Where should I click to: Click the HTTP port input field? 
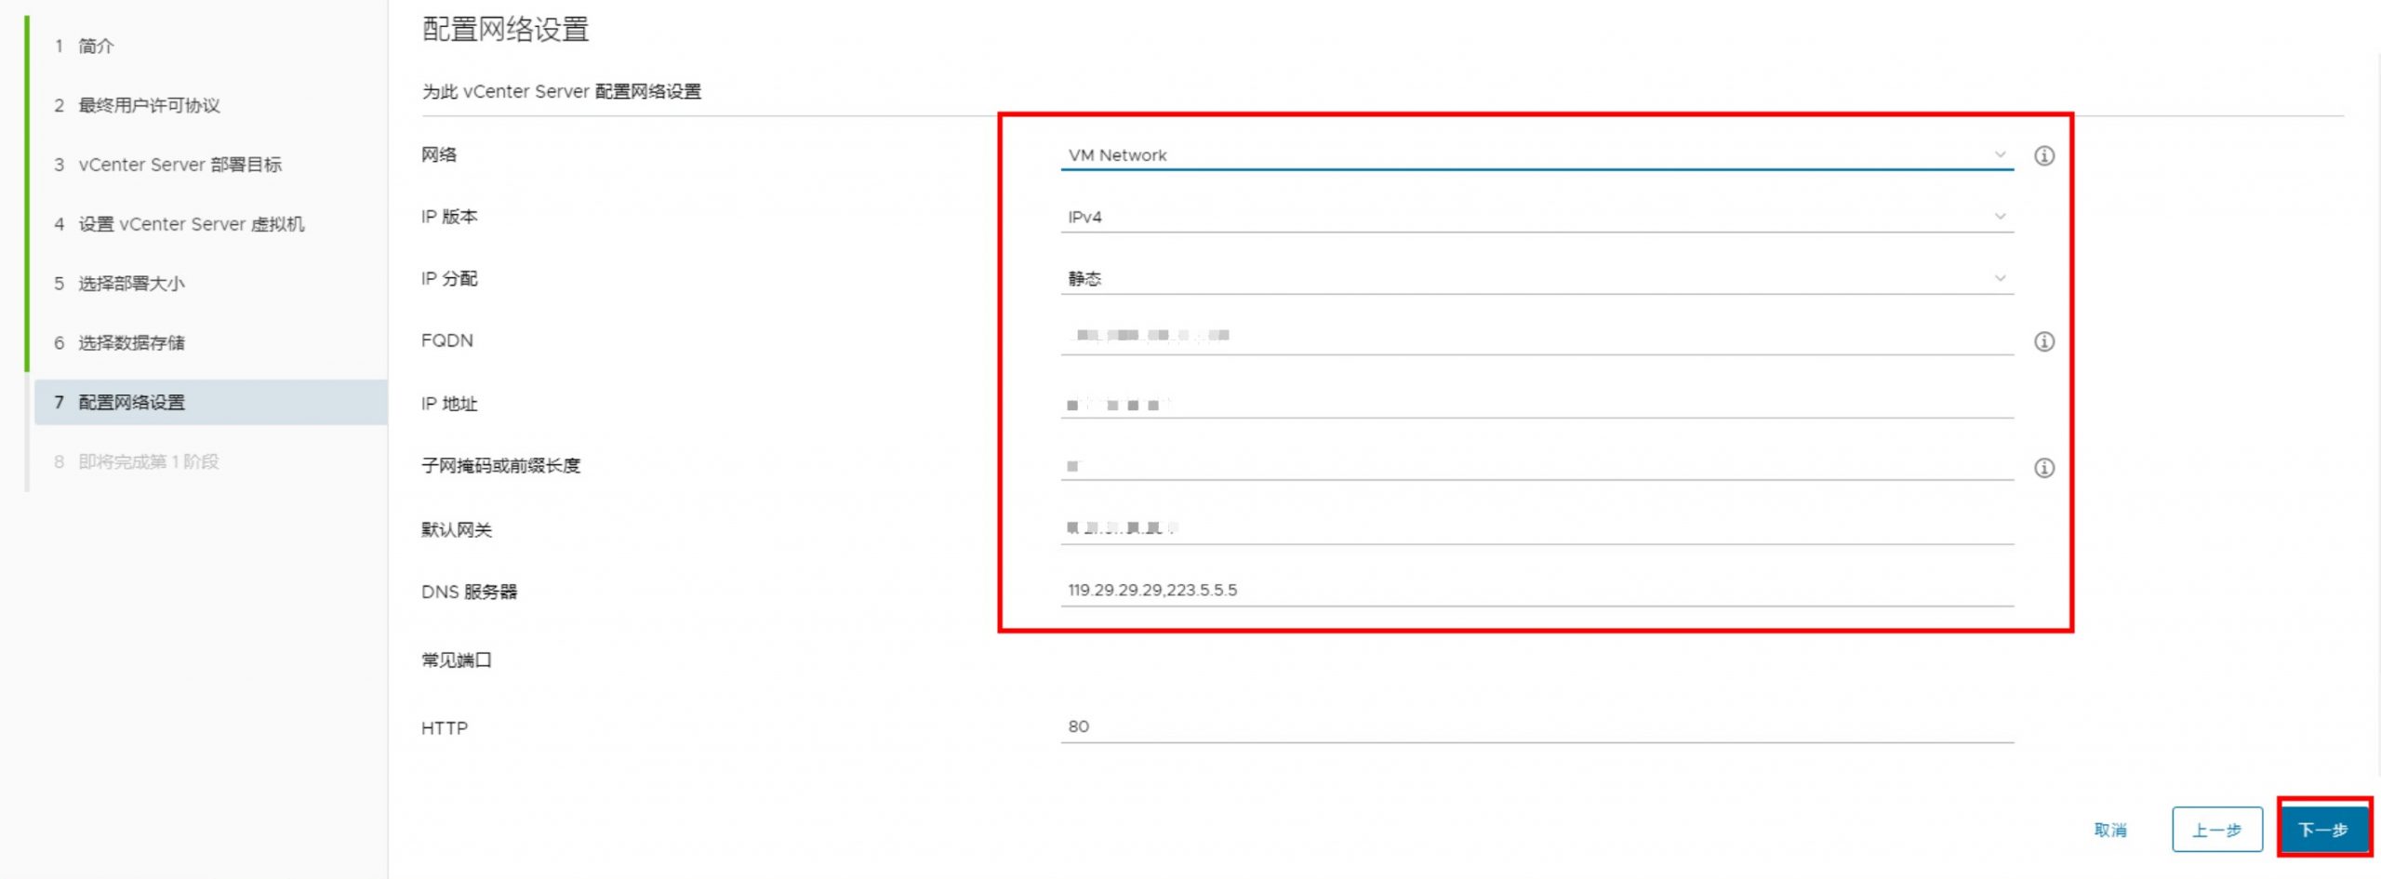[1536, 726]
